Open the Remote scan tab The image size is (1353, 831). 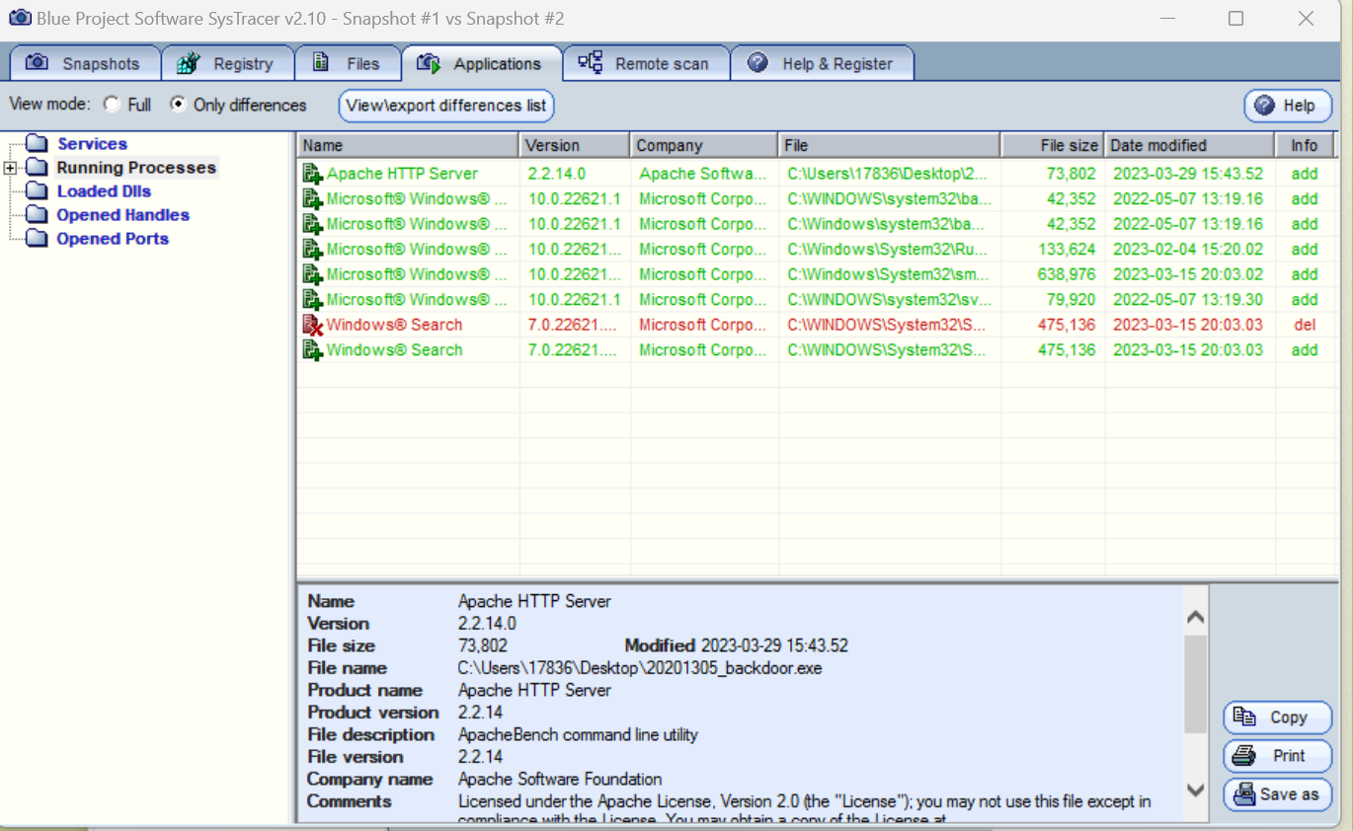click(x=646, y=63)
